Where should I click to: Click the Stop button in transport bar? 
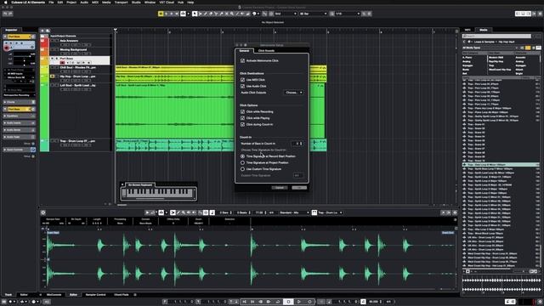(288, 302)
